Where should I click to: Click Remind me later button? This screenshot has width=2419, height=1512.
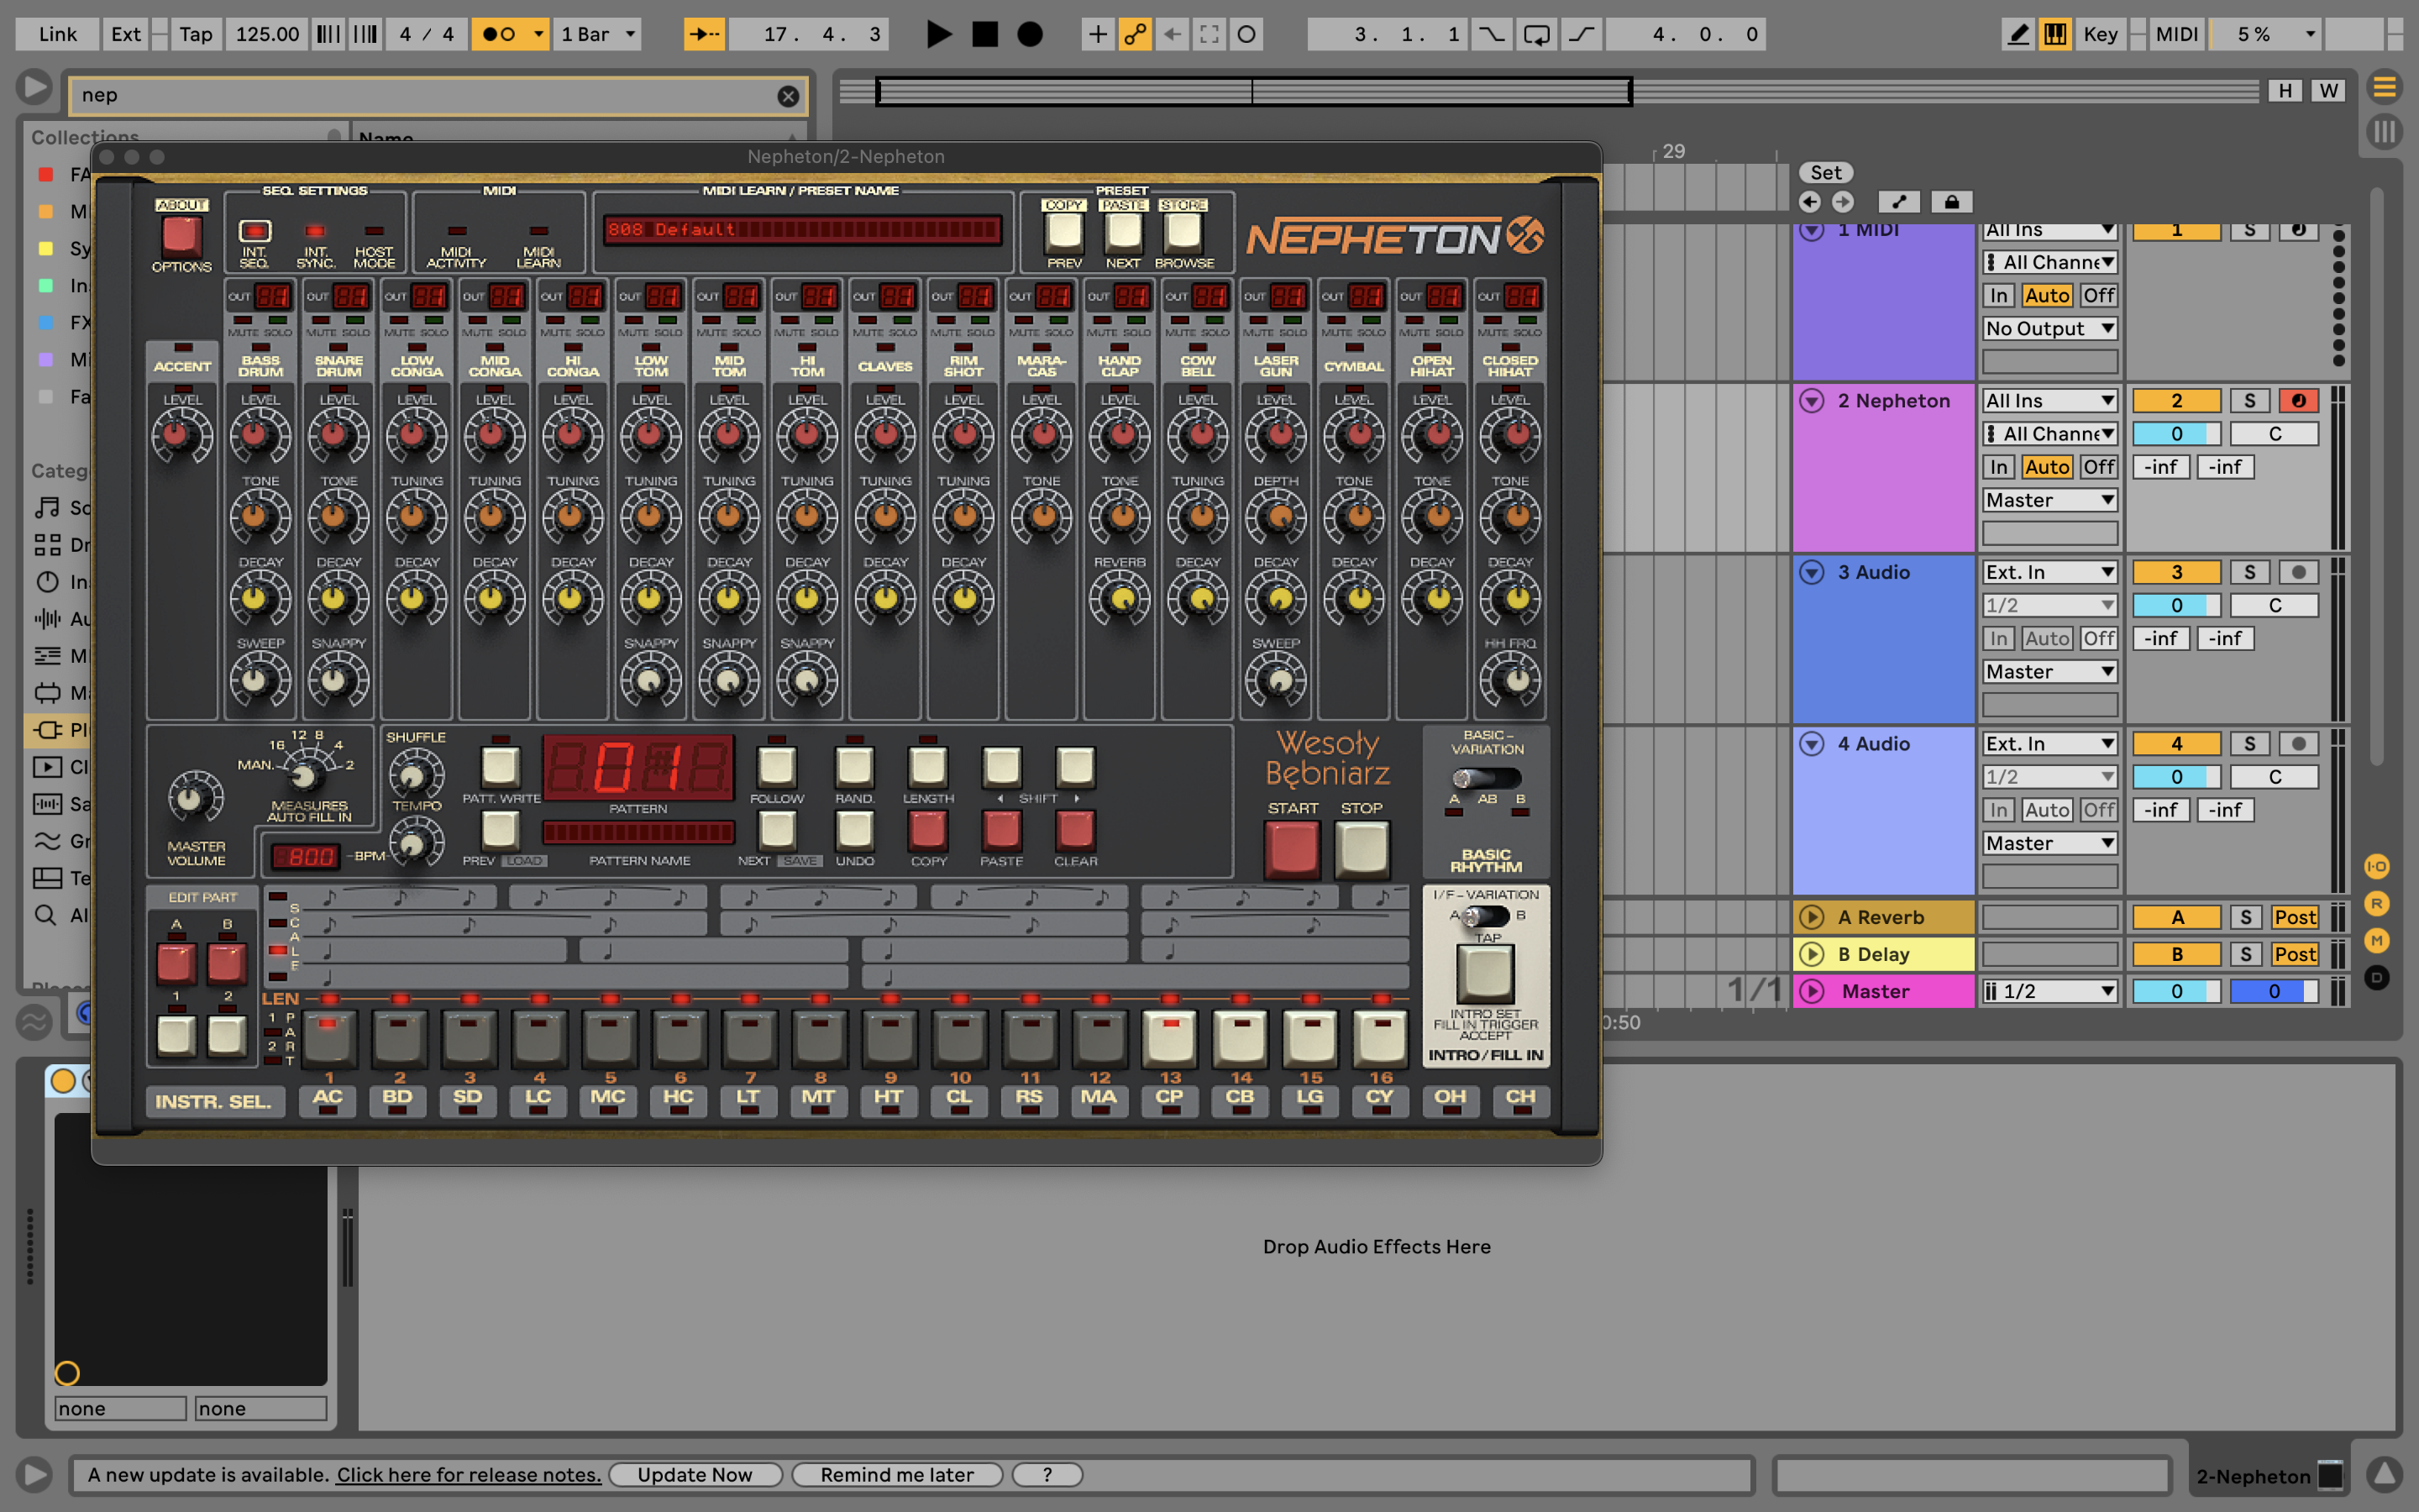[x=897, y=1474]
